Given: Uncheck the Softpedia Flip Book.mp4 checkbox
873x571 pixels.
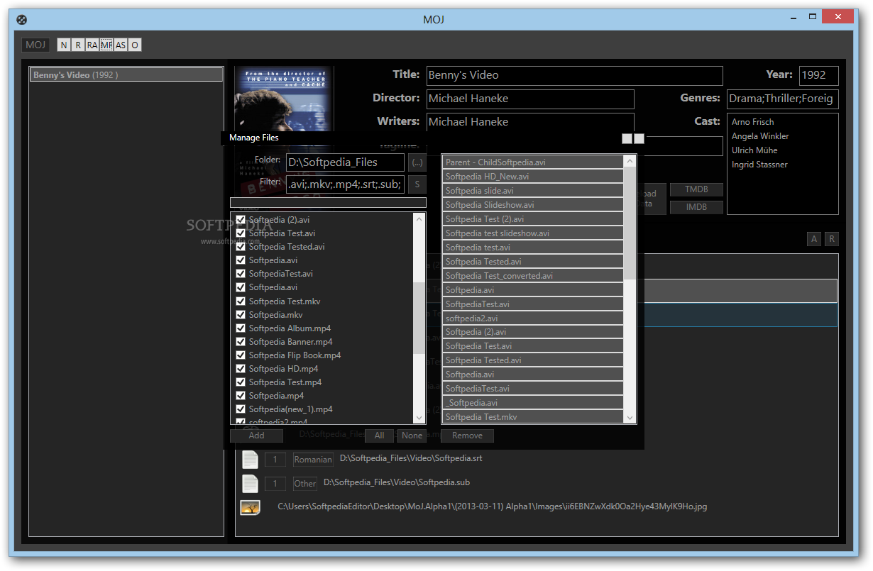Looking at the screenshot, I should [241, 355].
